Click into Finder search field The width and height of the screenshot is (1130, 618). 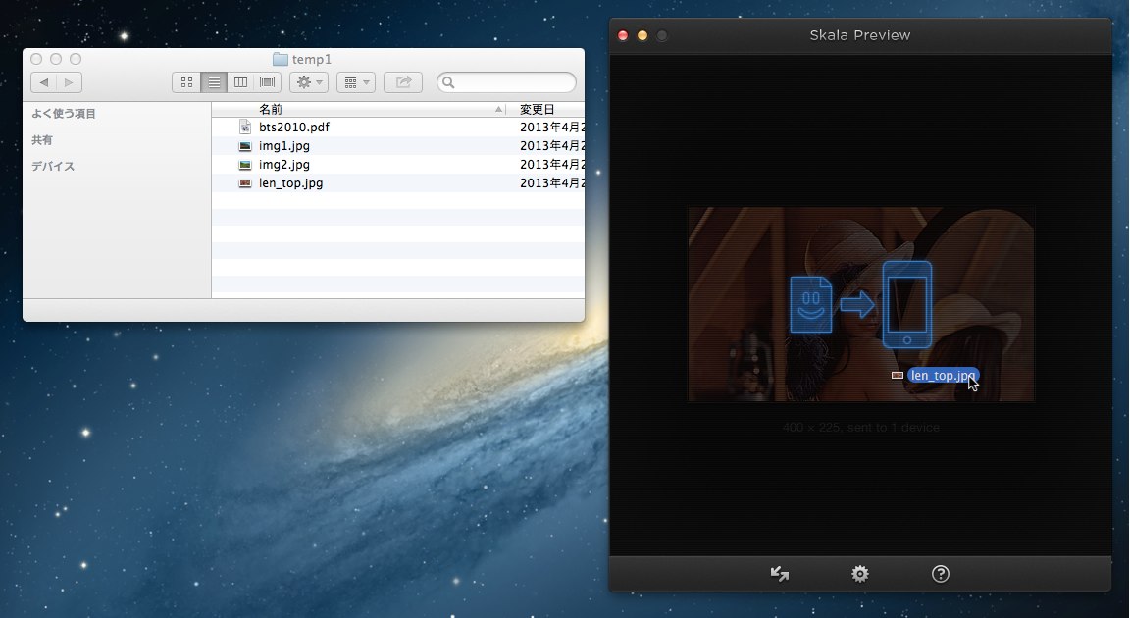point(506,82)
